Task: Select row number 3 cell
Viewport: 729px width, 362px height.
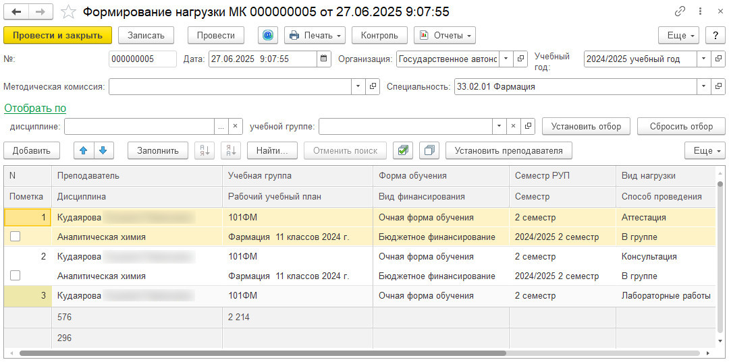Action: coord(28,296)
